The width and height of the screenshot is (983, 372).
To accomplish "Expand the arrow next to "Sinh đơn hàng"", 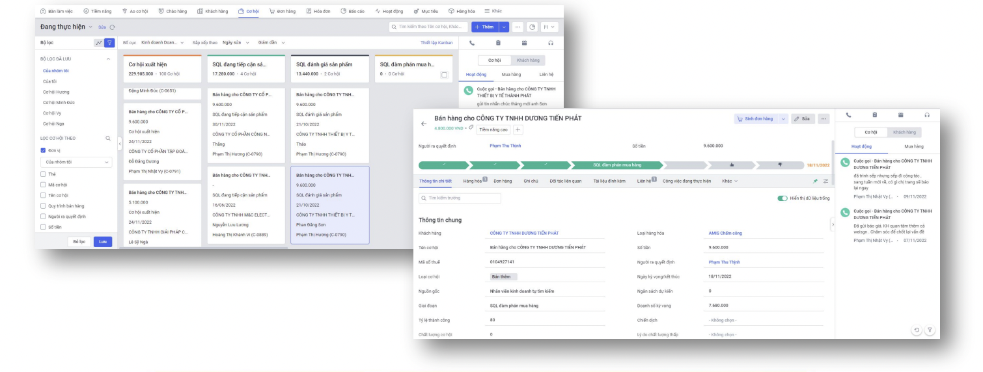I will (x=784, y=119).
